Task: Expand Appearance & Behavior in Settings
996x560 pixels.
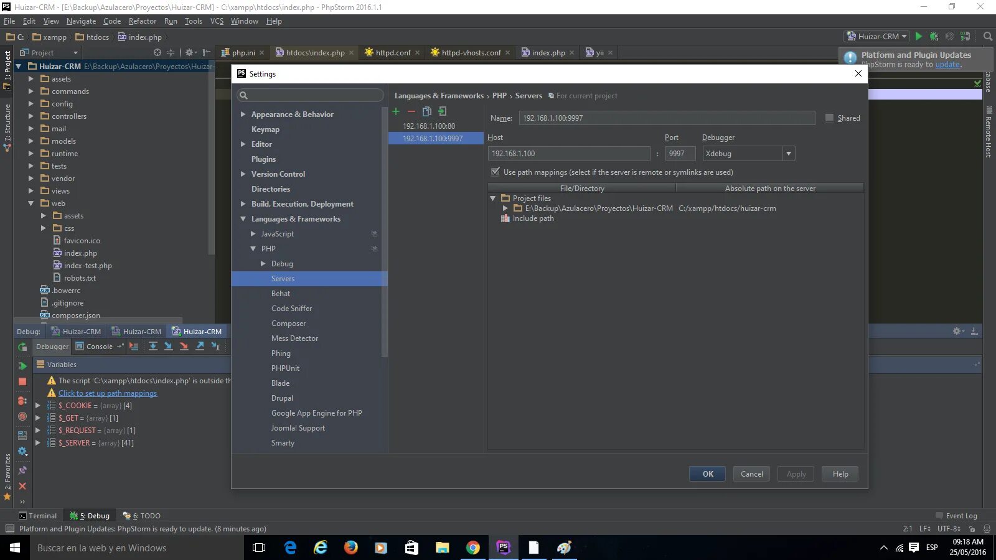Action: [x=243, y=114]
